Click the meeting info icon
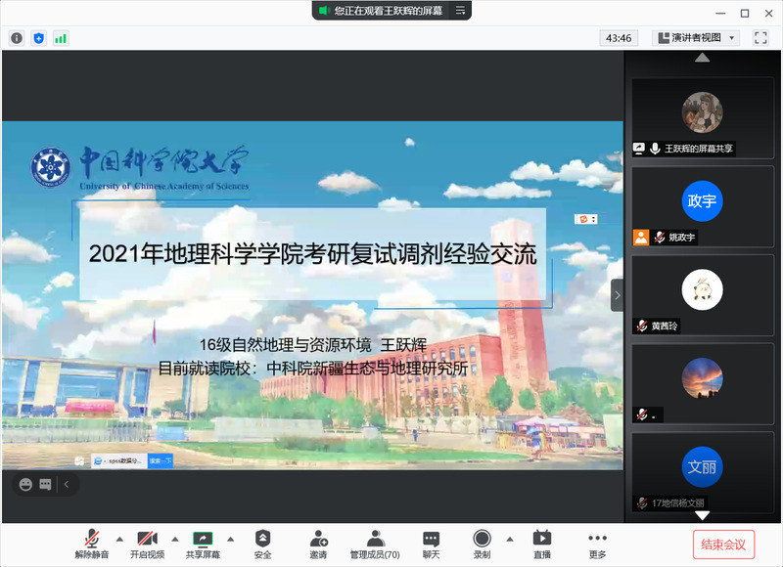This screenshot has width=783, height=567. (x=17, y=38)
